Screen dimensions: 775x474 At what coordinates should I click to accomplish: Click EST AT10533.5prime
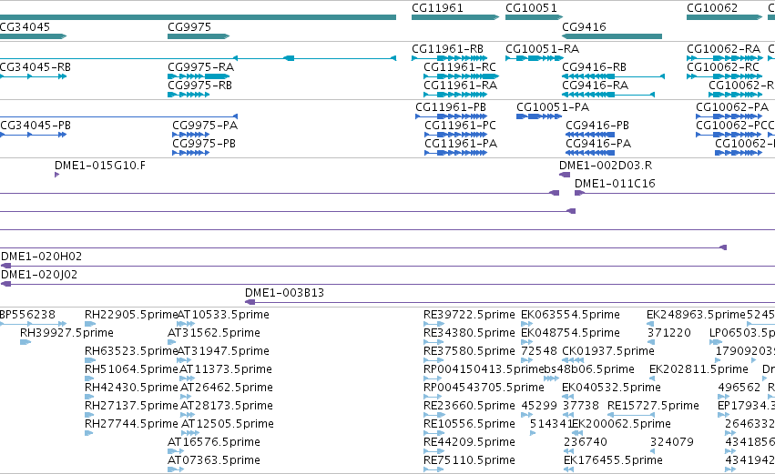coord(223,315)
